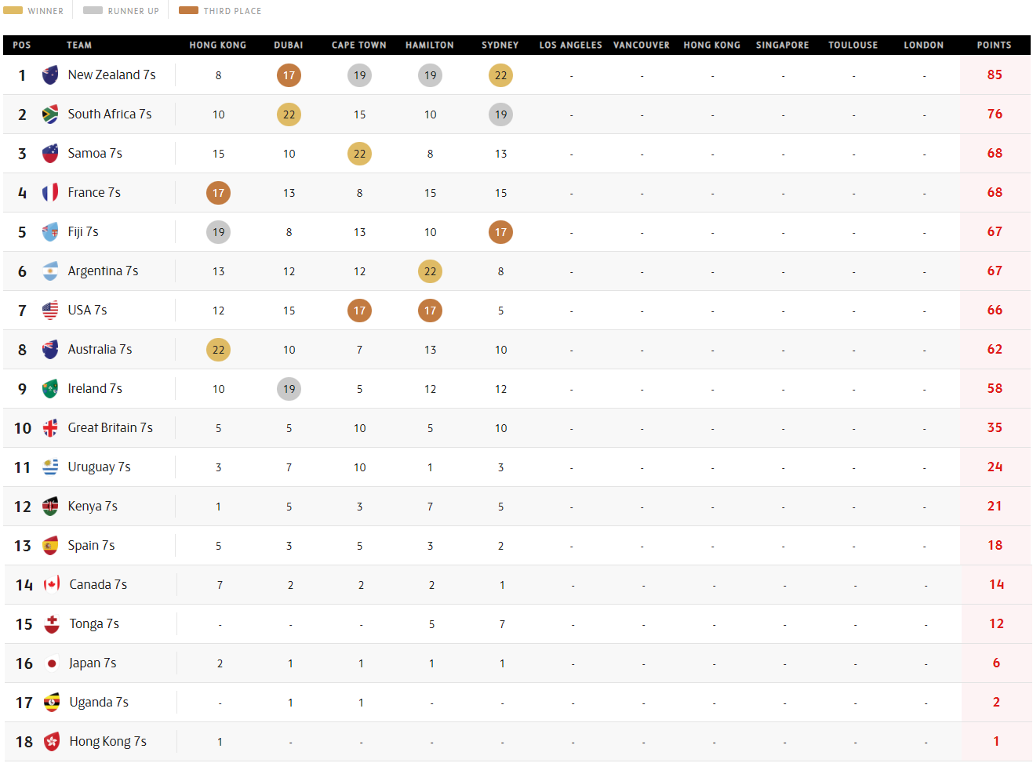Click the Tonga 7s flag icon
Image resolution: width=1033 pixels, height=763 pixels.
click(52, 624)
